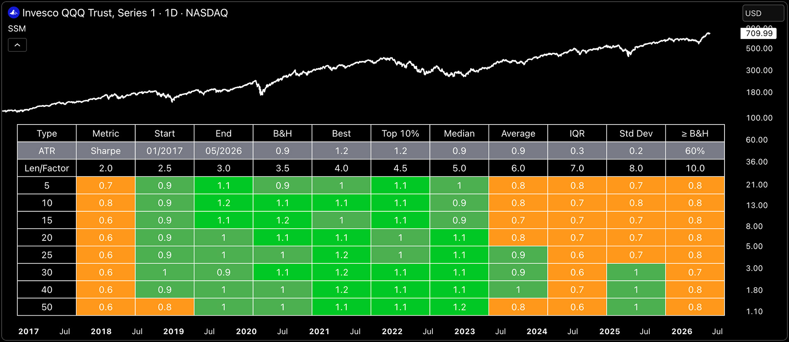Viewport: 789px width, 342px height.
Task: Select the length 25 row label
Action: click(47, 255)
